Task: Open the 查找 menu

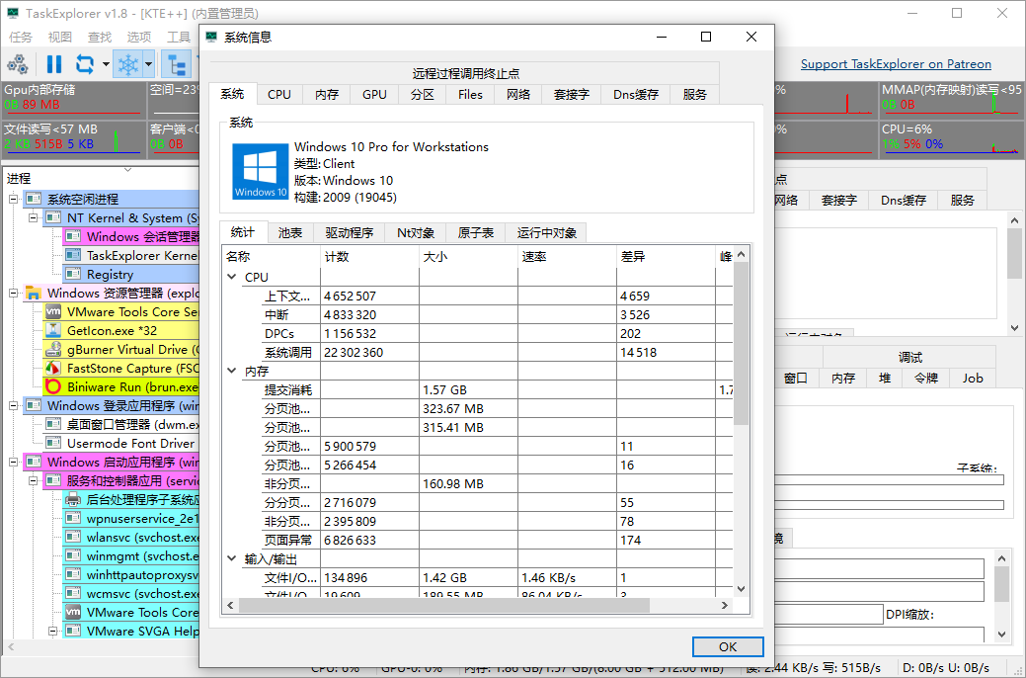Action: point(100,38)
